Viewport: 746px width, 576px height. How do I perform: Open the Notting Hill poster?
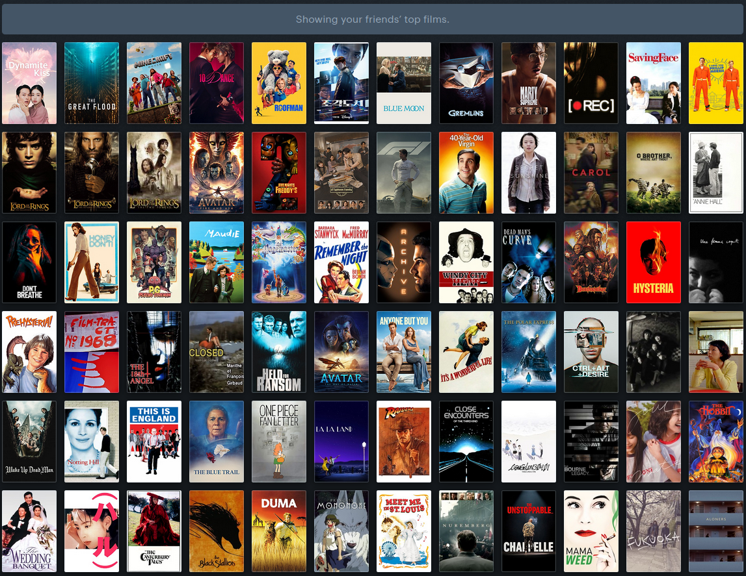(92, 442)
